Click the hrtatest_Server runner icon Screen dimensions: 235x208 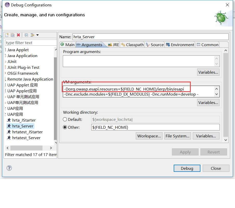pyautogui.click(x=9, y=138)
